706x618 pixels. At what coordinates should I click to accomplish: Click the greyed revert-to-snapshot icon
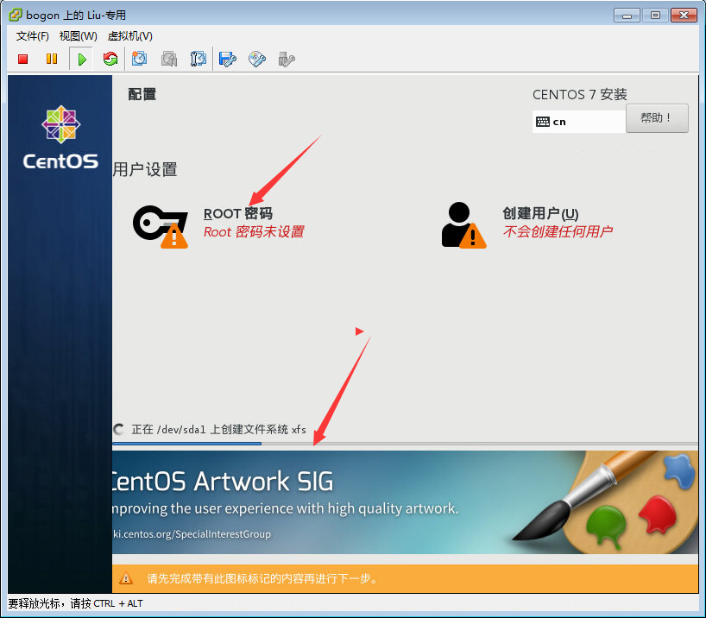tap(169, 59)
